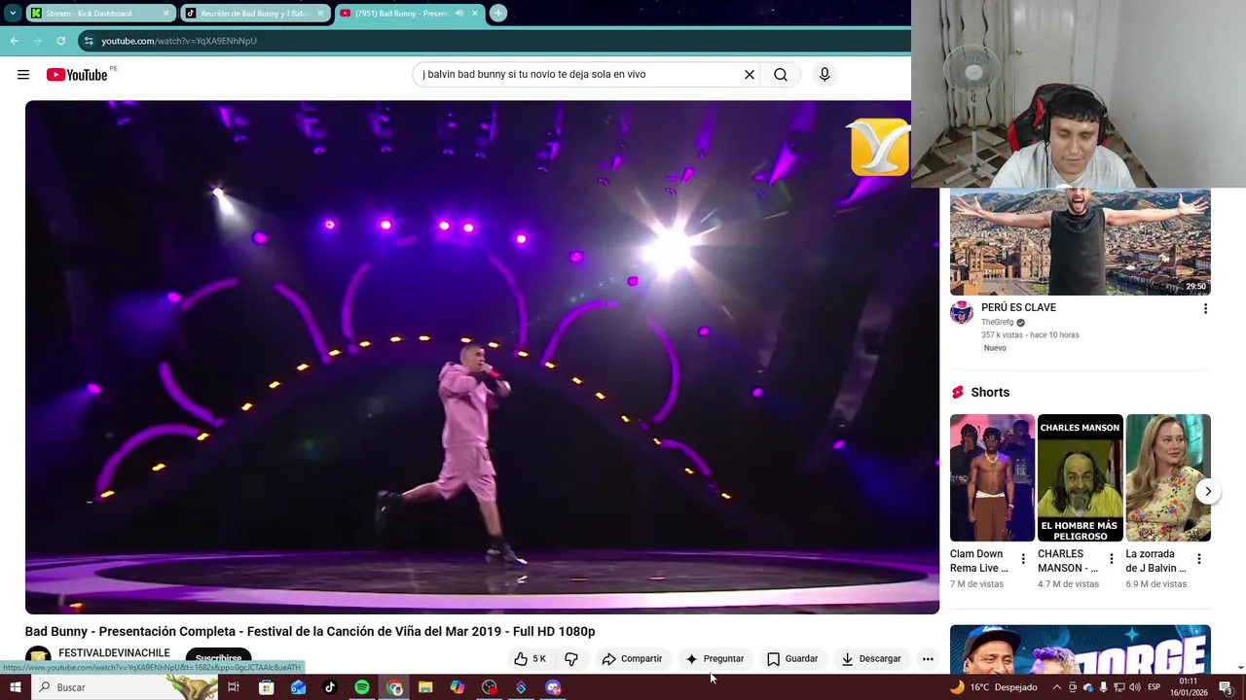Image resolution: width=1246 pixels, height=700 pixels.
Task: Open more actions ellipsis below video
Action: click(x=928, y=659)
